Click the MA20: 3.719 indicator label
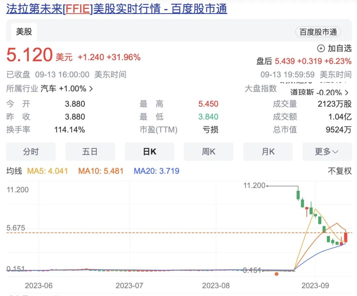The height and width of the screenshot is (296, 357). pos(156,171)
